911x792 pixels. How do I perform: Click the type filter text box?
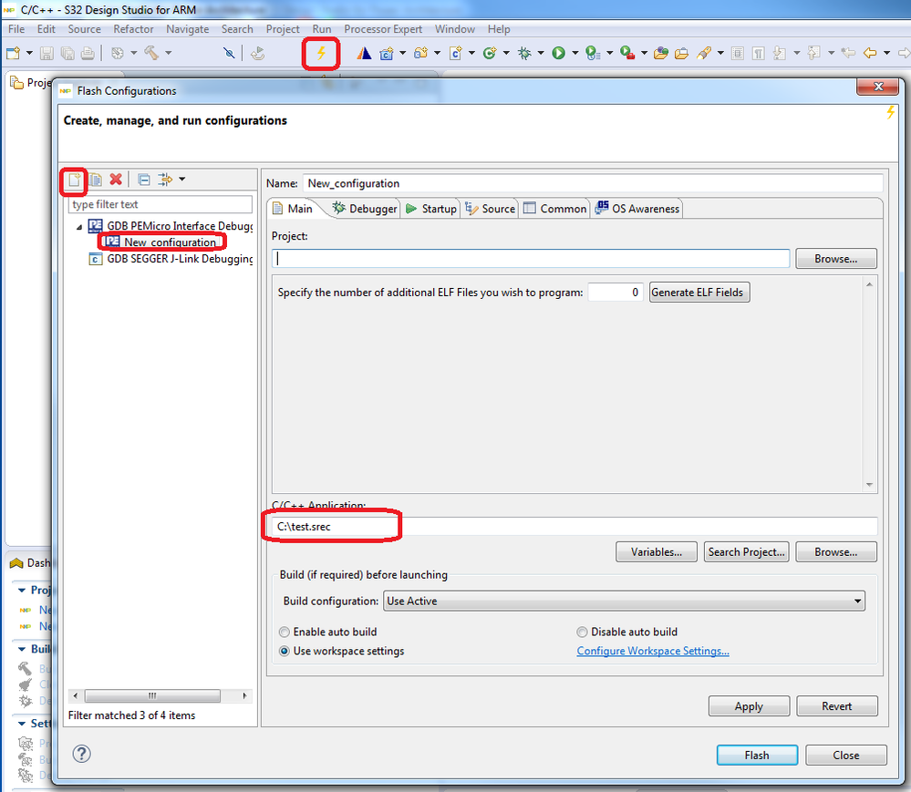click(160, 204)
